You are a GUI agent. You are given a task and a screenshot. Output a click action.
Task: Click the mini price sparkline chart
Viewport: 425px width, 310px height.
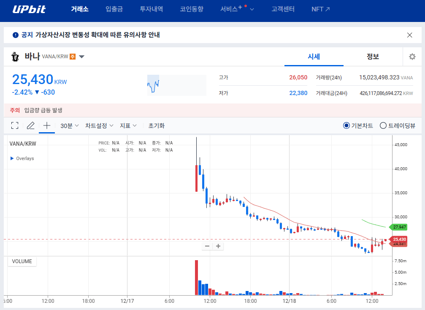(x=177, y=85)
